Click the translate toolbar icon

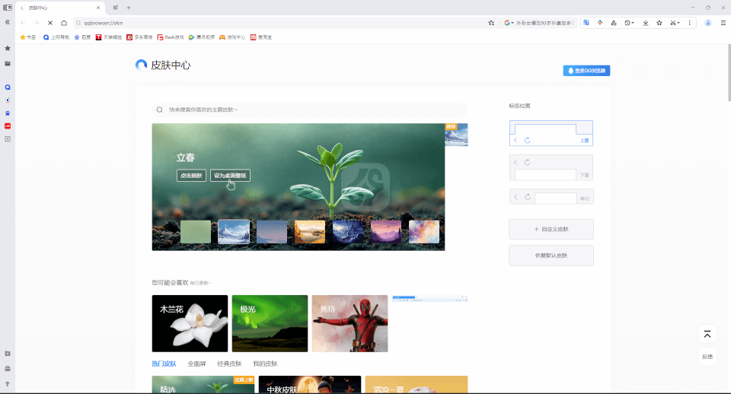click(x=586, y=23)
